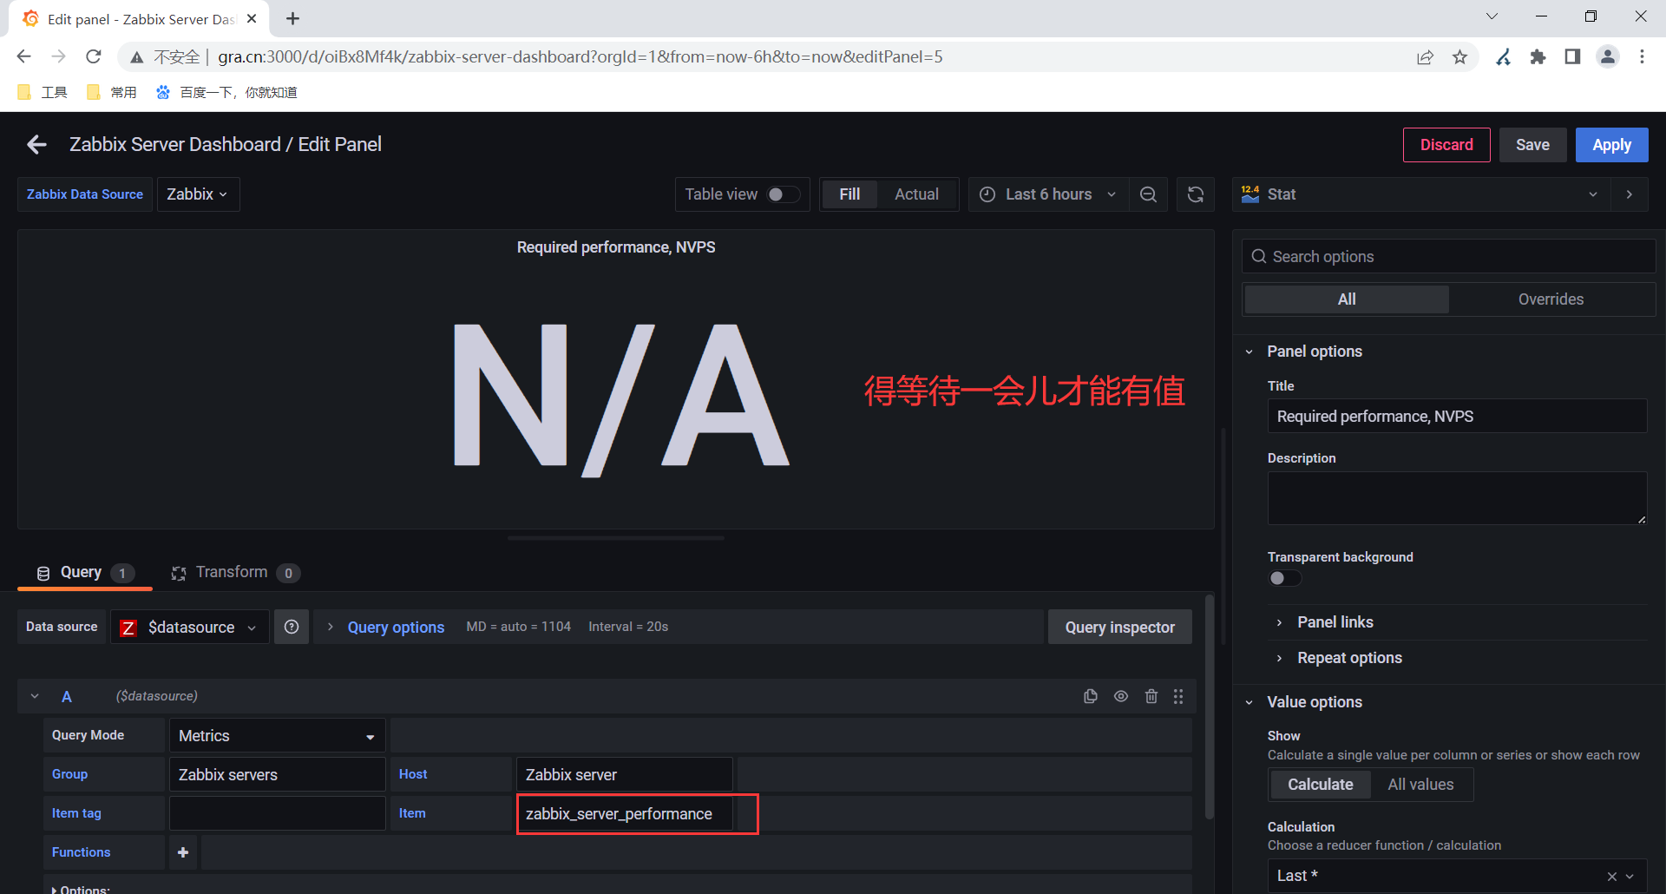Viewport: 1666px width, 894px height.
Task: Apply the panel changes
Action: pos(1611,145)
